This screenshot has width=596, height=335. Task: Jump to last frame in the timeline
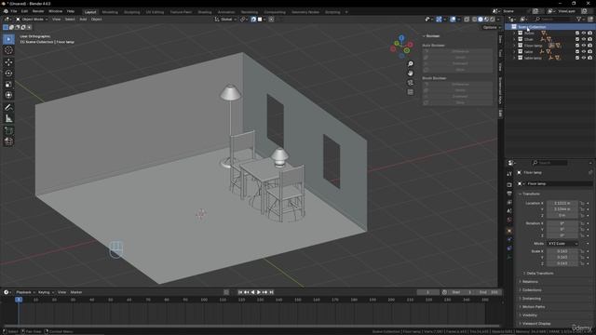(271, 292)
